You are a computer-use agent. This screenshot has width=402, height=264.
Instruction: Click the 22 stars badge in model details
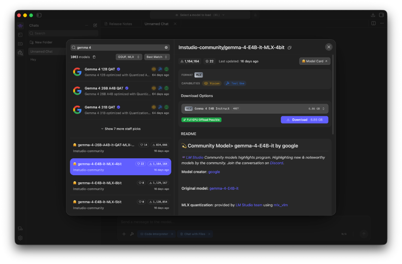coord(210,61)
